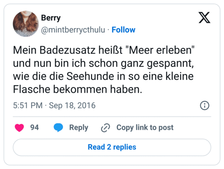Screen dimensions: 224x169
Task: Click the 5:51 PM time text
Action: tap(27, 106)
